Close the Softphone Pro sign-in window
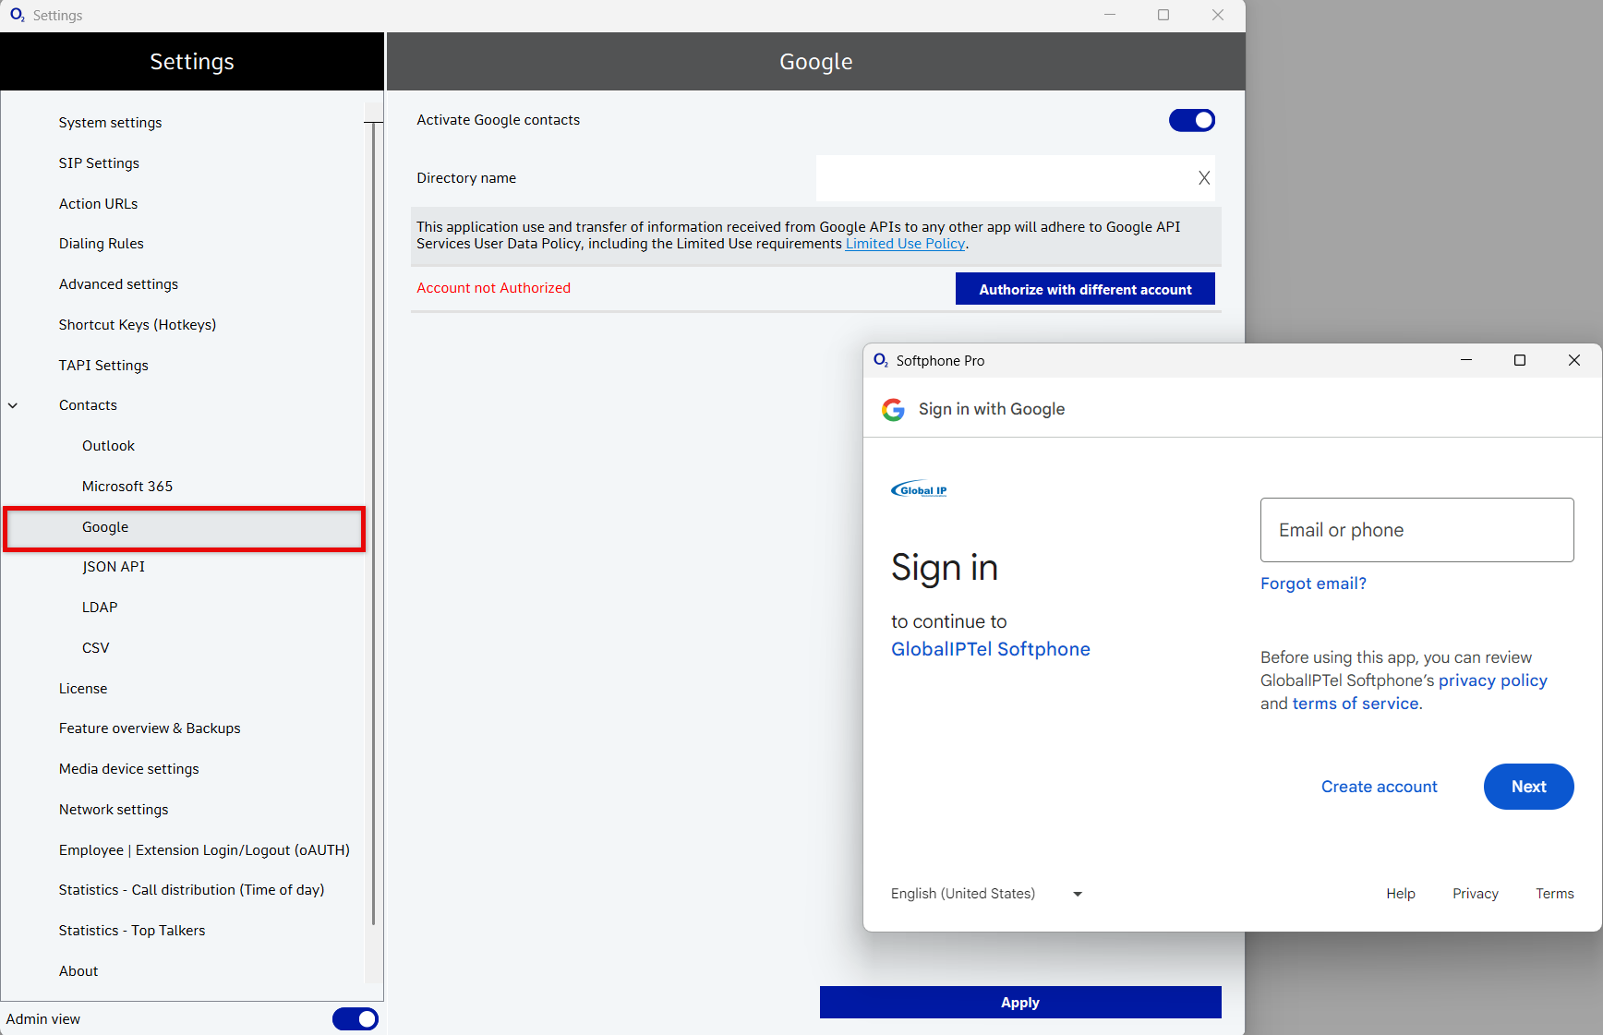Screen dimensions: 1603x1035 click(x=1573, y=360)
